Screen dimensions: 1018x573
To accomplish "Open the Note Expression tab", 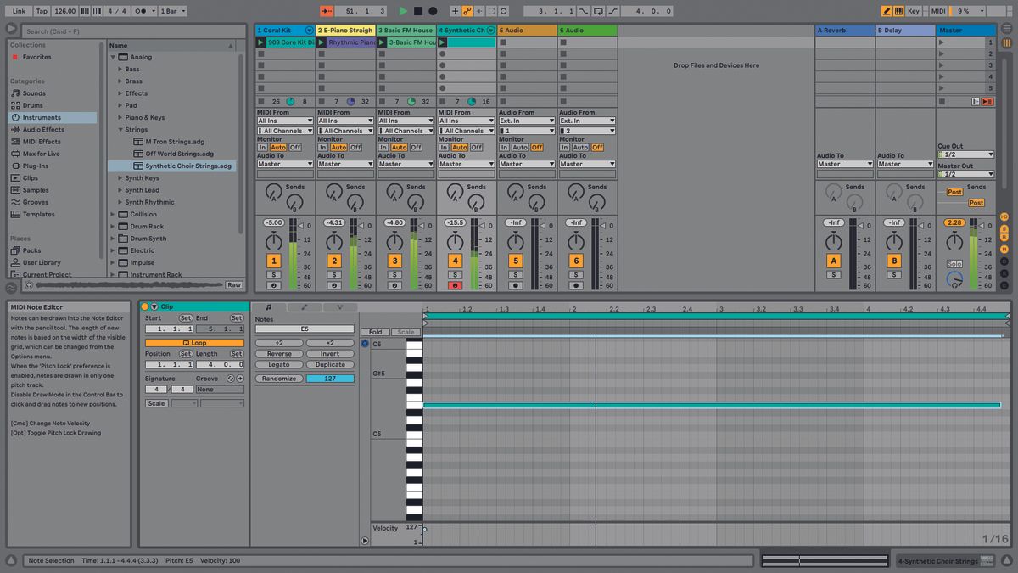I will (340, 306).
